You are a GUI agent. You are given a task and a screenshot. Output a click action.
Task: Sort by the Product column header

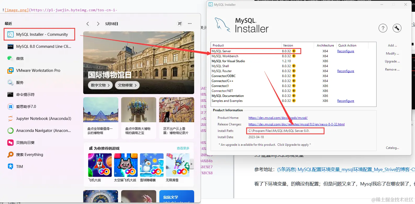246,45
